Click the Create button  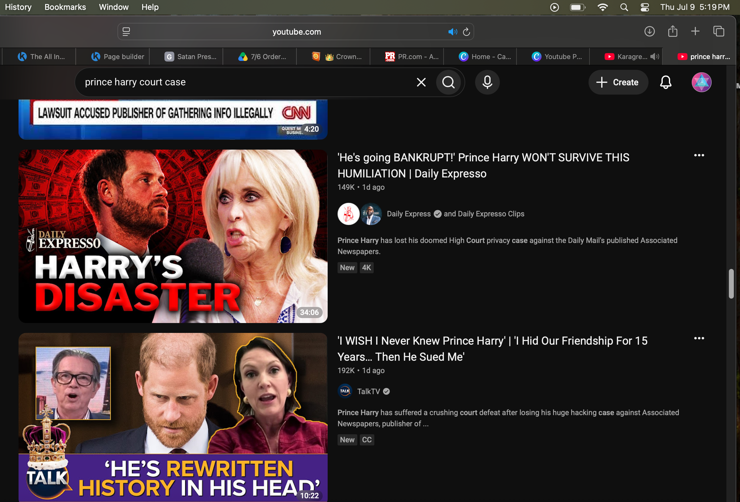coord(618,82)
